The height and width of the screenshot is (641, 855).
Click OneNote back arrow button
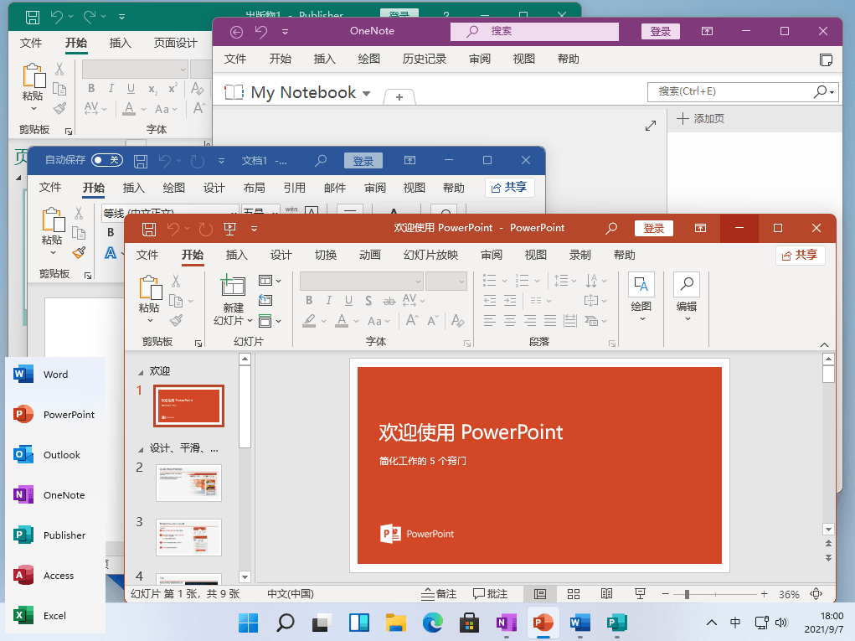[x=236, y=32]
